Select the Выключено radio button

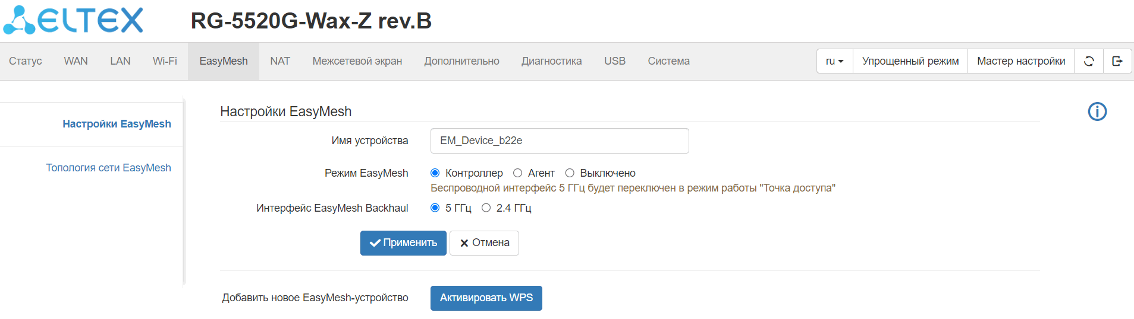coord(570,173)
